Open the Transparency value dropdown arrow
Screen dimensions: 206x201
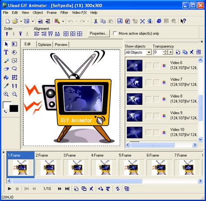171,52
